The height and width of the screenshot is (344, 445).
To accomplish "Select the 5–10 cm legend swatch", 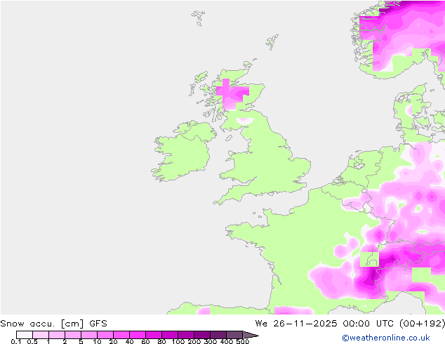I will click(89, 335).
